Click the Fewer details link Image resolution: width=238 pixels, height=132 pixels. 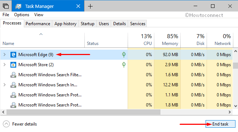tap(25, 124)
